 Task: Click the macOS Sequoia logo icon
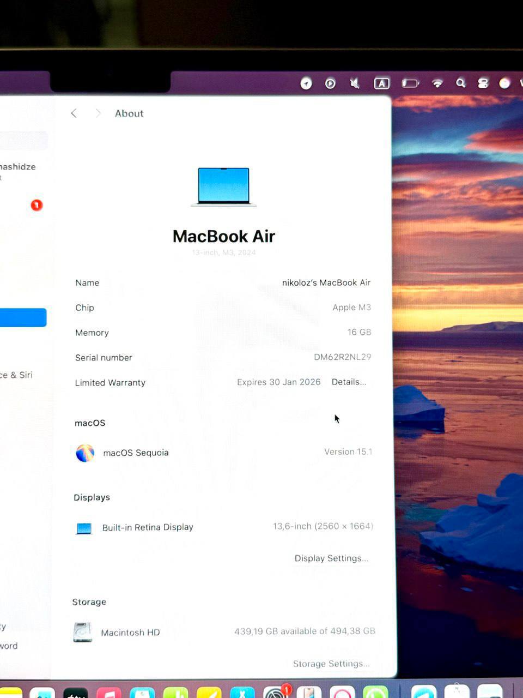click(85, 453)
